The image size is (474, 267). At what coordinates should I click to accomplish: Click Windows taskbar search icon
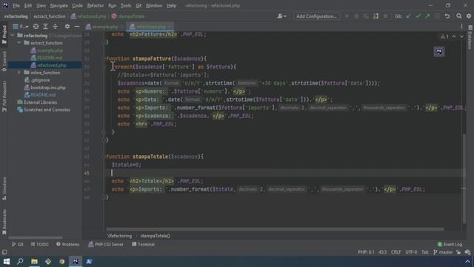coord(20,261)
